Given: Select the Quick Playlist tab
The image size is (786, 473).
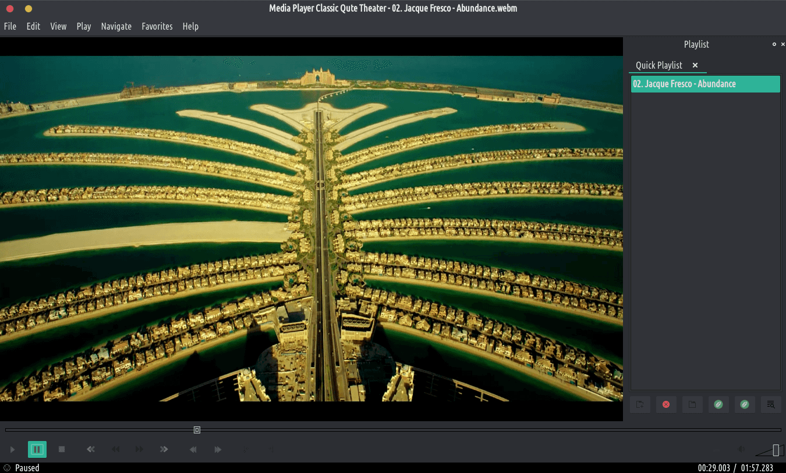Looking at the screenshot, I should coord(658,65).
